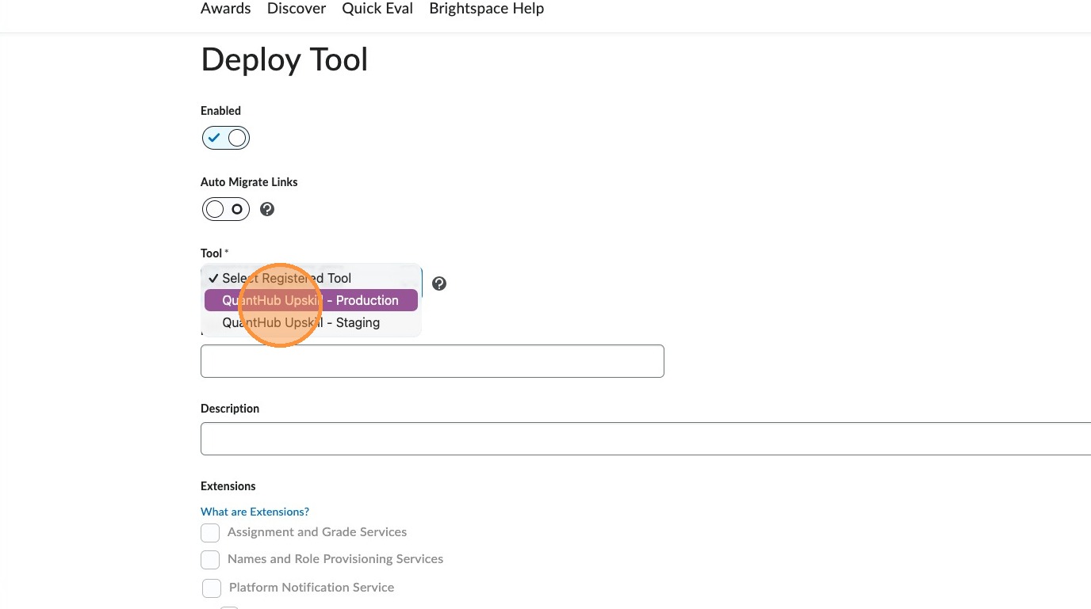Turn on Auto Migrate Links switch
1091x609 pixels.
226,209
